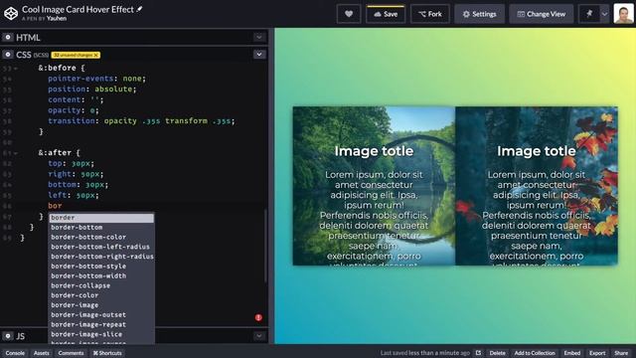Open HTML editor settings gear

[x=8, y=38]
